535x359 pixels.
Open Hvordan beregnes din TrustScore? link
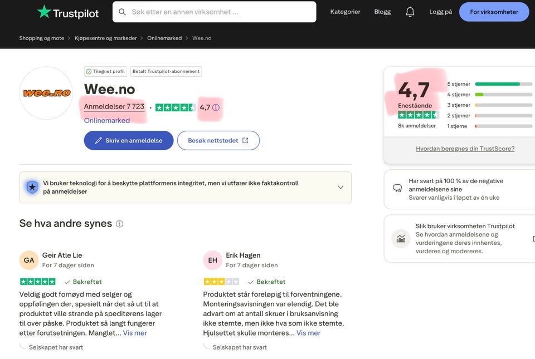coord(465,149)
